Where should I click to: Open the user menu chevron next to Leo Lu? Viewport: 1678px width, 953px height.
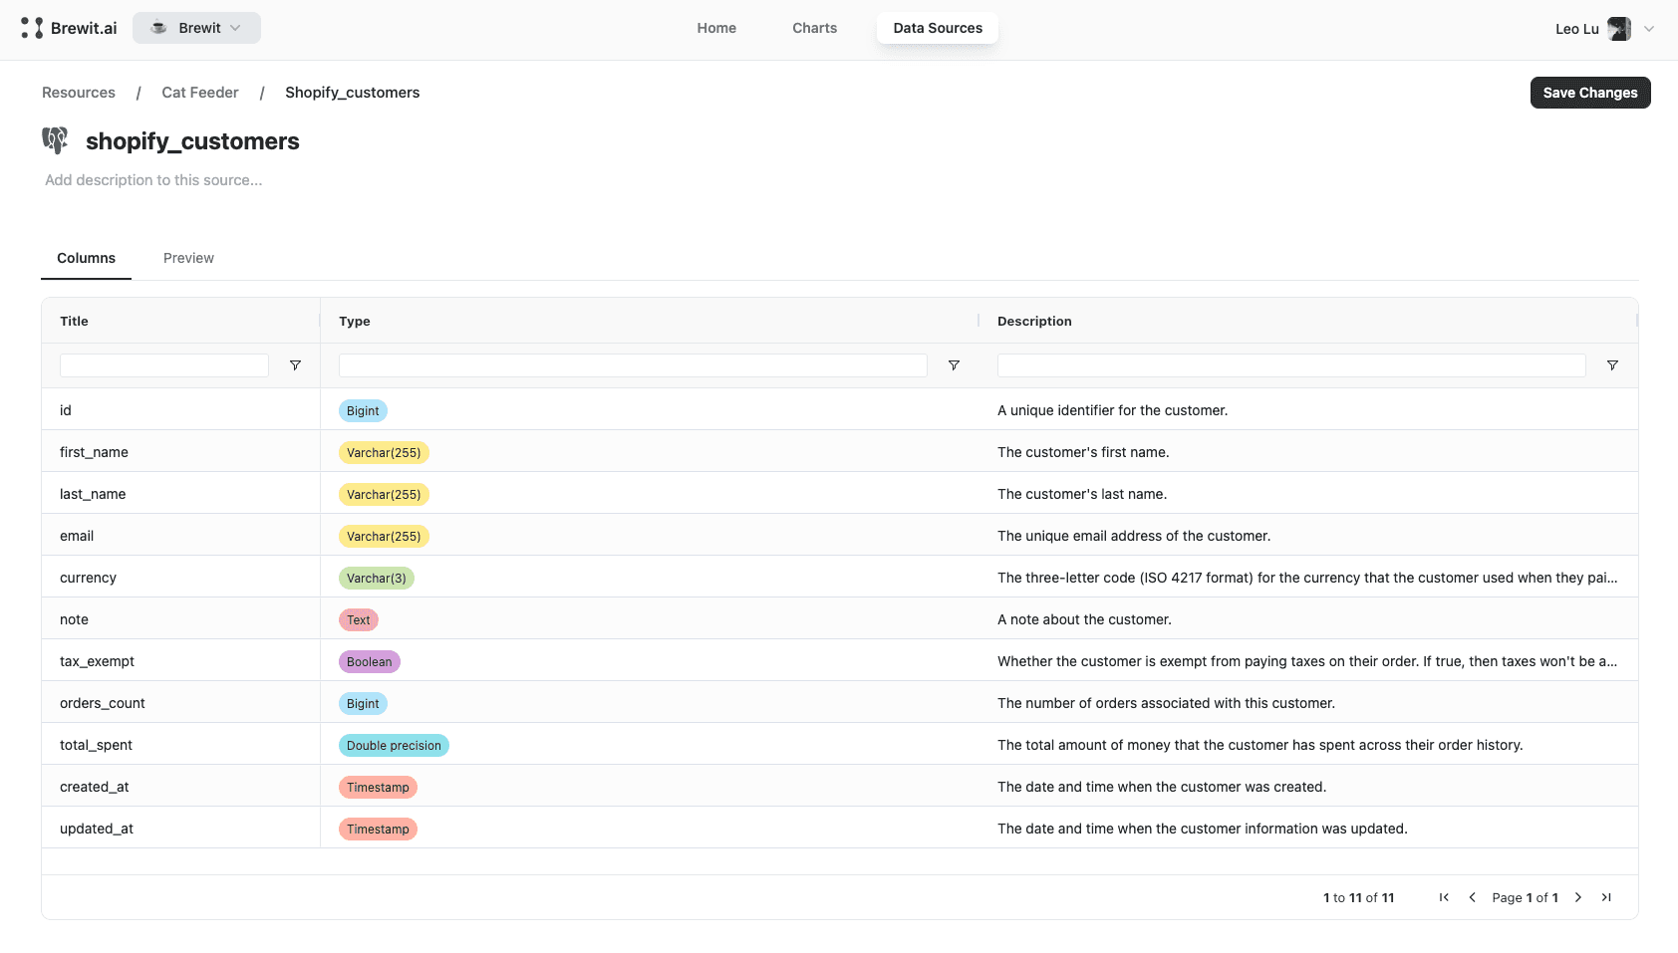point(1650,28)
